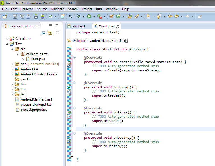
Task: Collapse the onResume method fold
Action: tap(74, 83)
